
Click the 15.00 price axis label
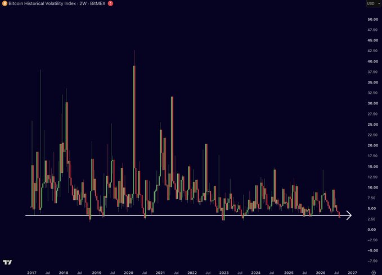(373, 167)
